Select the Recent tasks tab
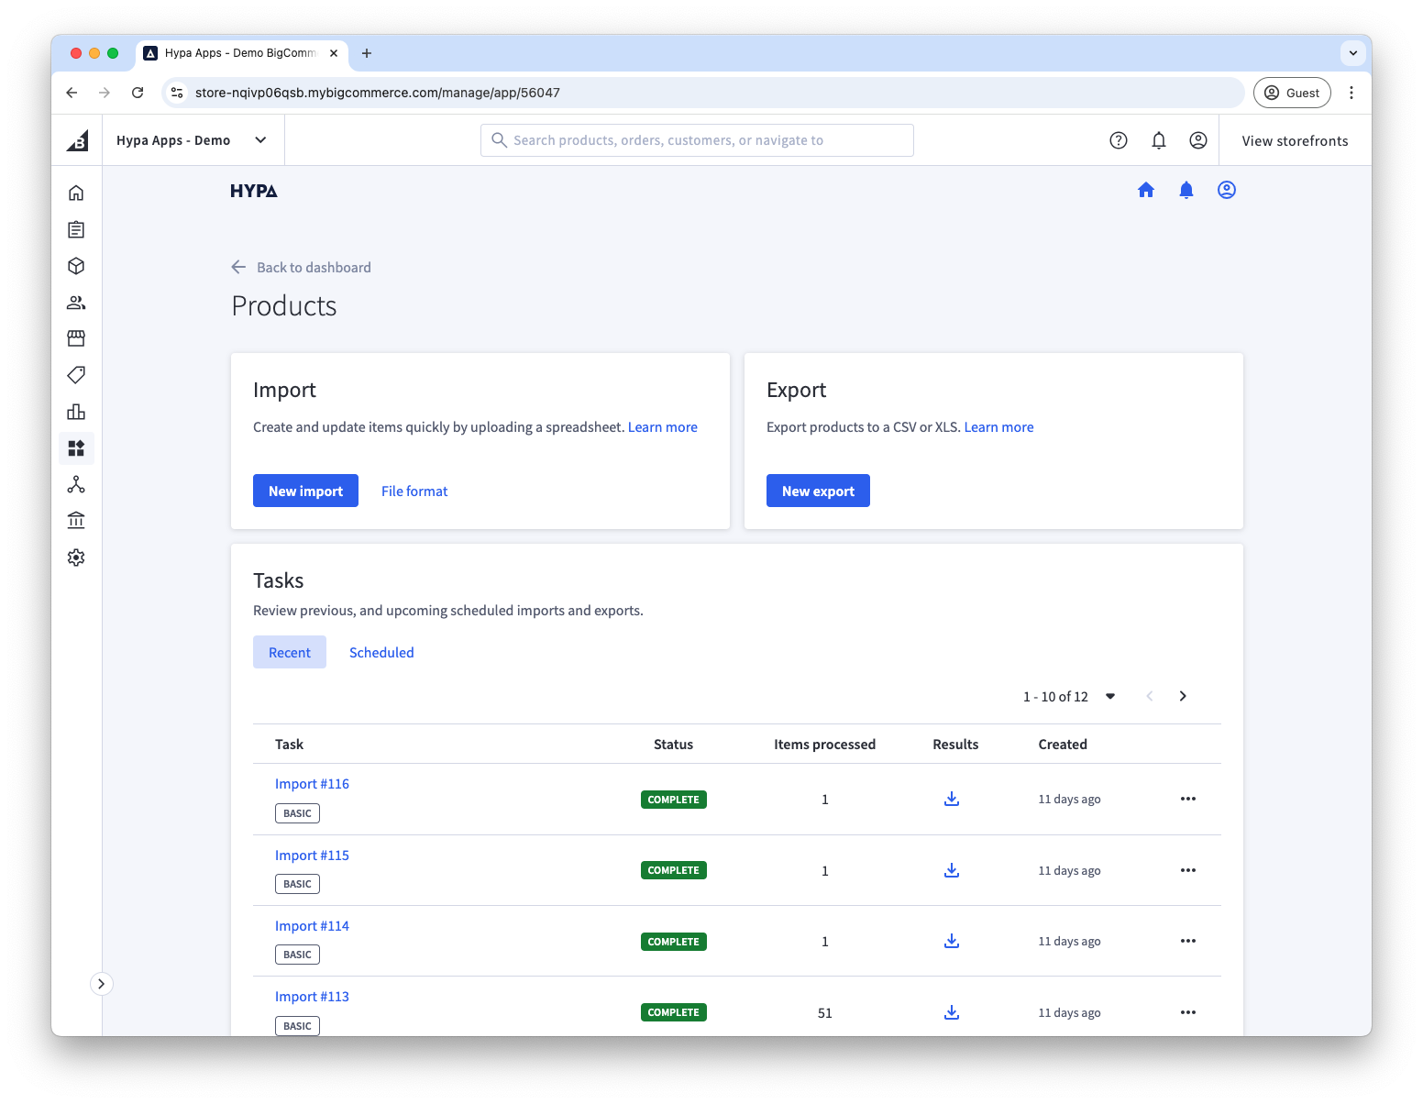 (x=290, y=652)
